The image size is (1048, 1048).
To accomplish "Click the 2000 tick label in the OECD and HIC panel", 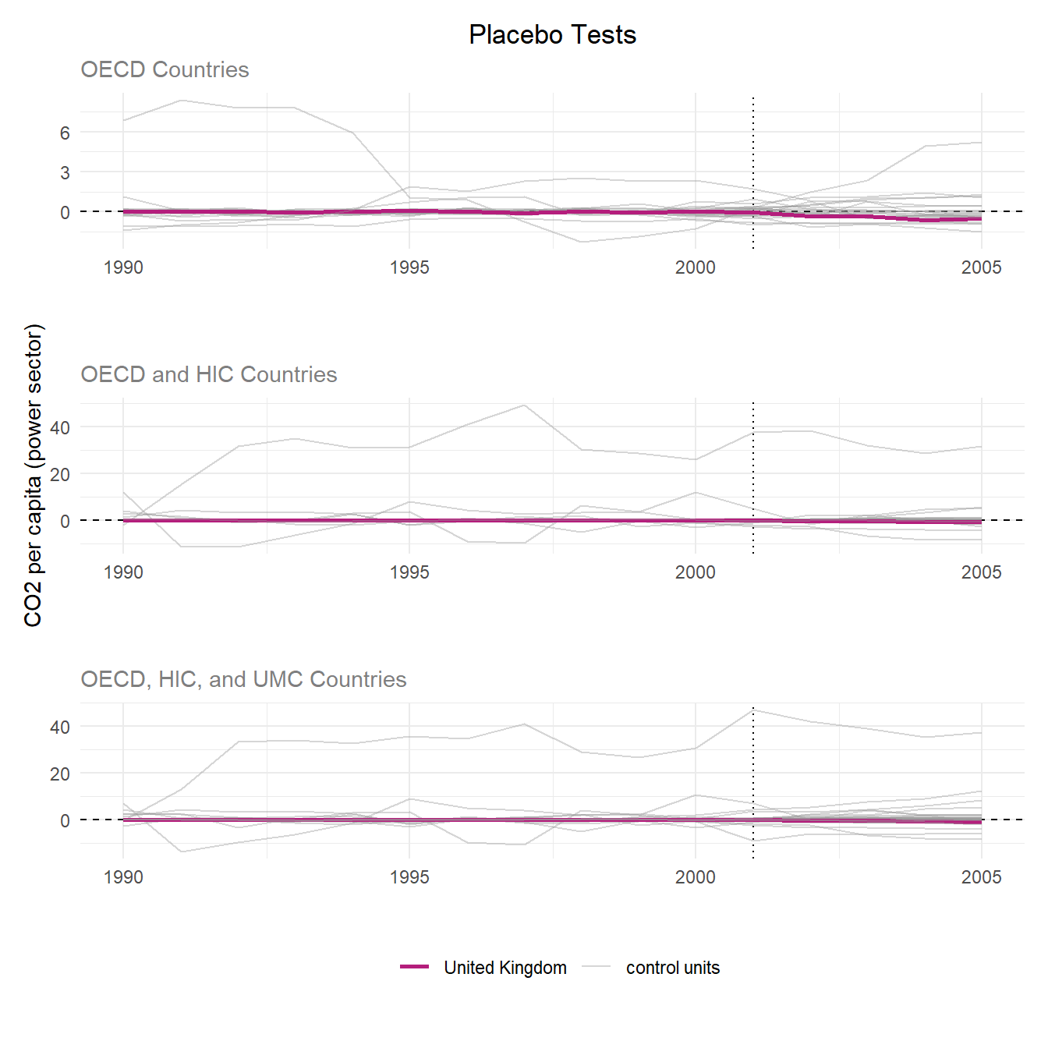I will click(x=695, y=572).
